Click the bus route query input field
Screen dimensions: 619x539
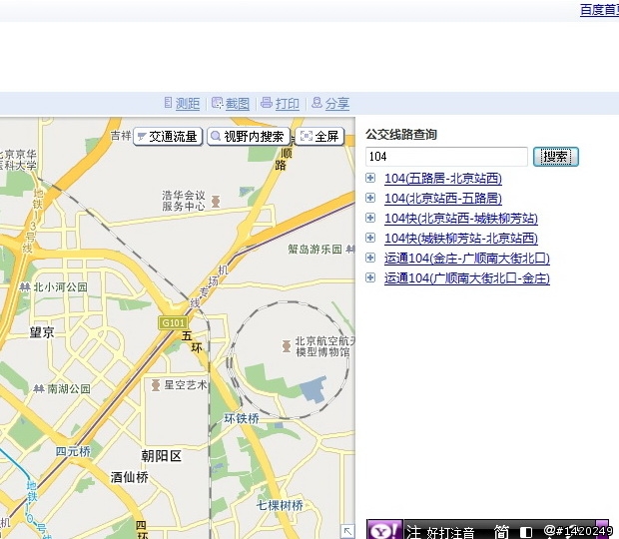(446, 157)
